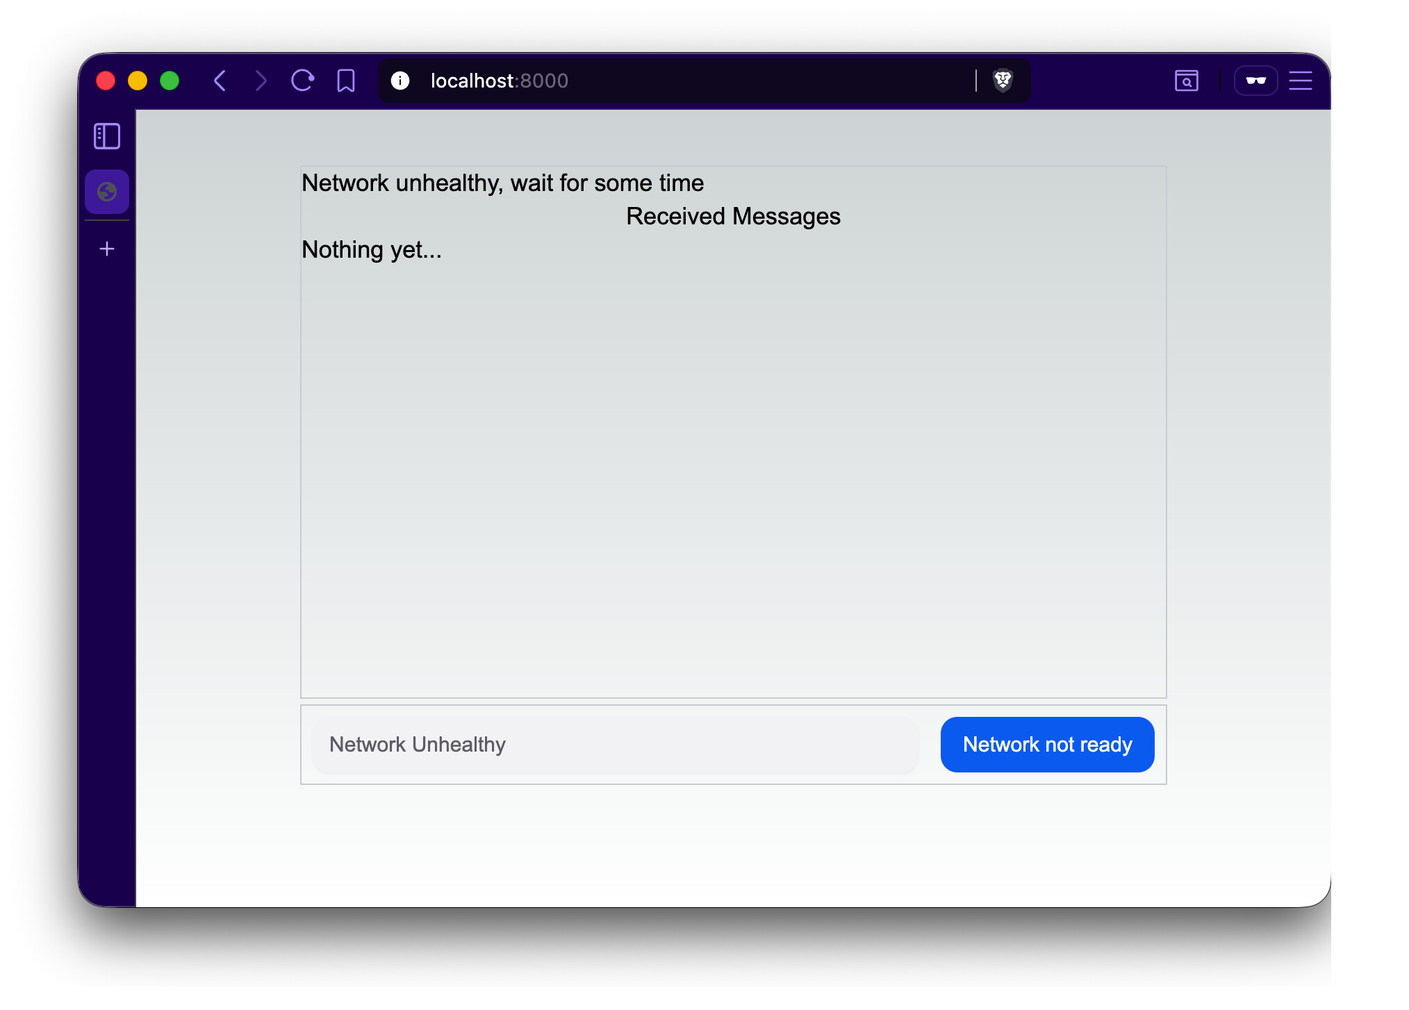The height and width of the screenshot is (1010, 1409).
Task: Reload the localhost page
Action: point(302,81)
